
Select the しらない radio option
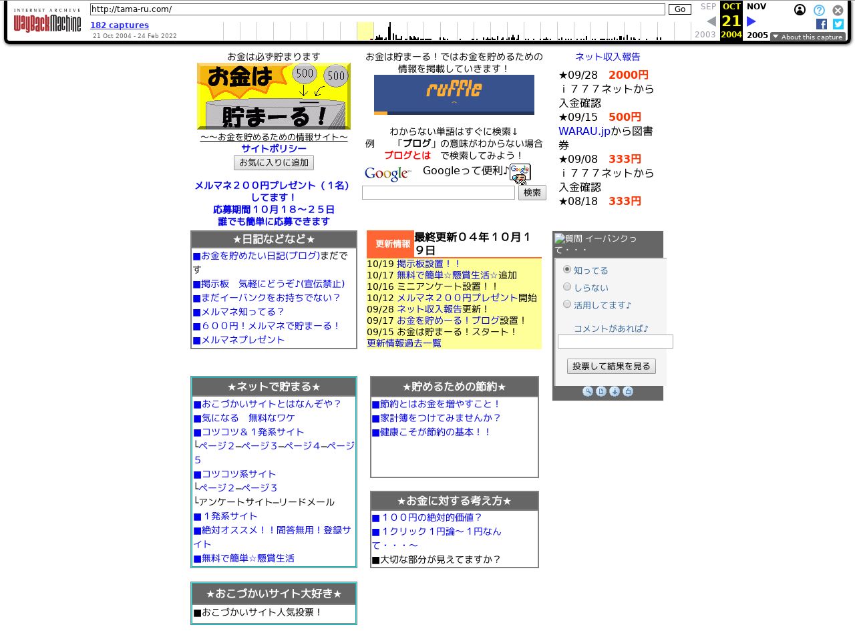tap(567, 286)
